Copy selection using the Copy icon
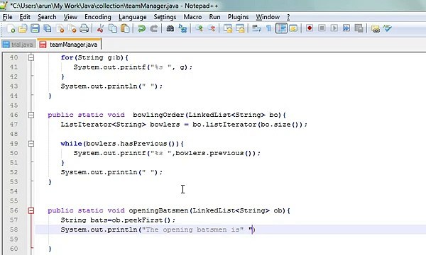 coord(112,28)
